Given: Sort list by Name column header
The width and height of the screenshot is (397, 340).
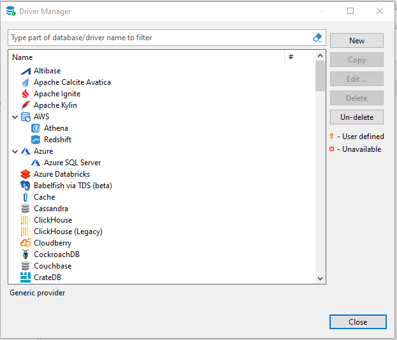Looking at the screenshot, I should pyautogui.click(x=147, y=57).
